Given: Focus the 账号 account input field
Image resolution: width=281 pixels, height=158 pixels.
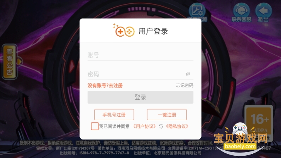Looking at the screenshot, I should point(140,55).
